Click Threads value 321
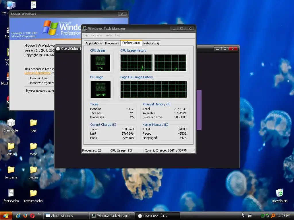This screenshot has width=294, height=220. [x=131, y=113]
